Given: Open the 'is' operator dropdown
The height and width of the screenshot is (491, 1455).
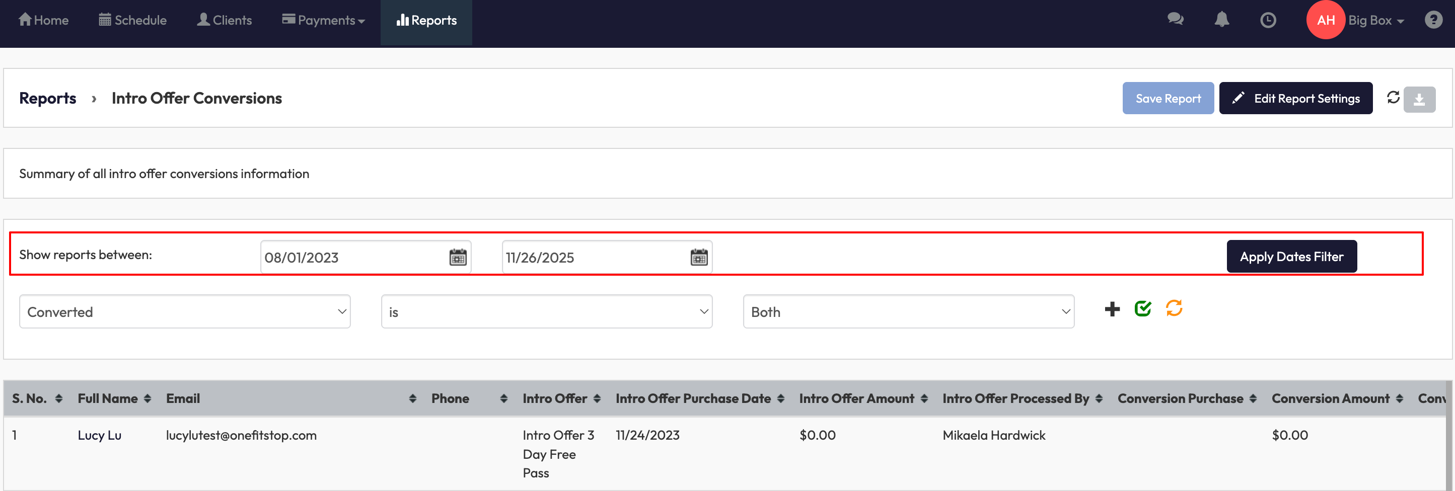Looking at the screenshot, I should pos(546,311).
